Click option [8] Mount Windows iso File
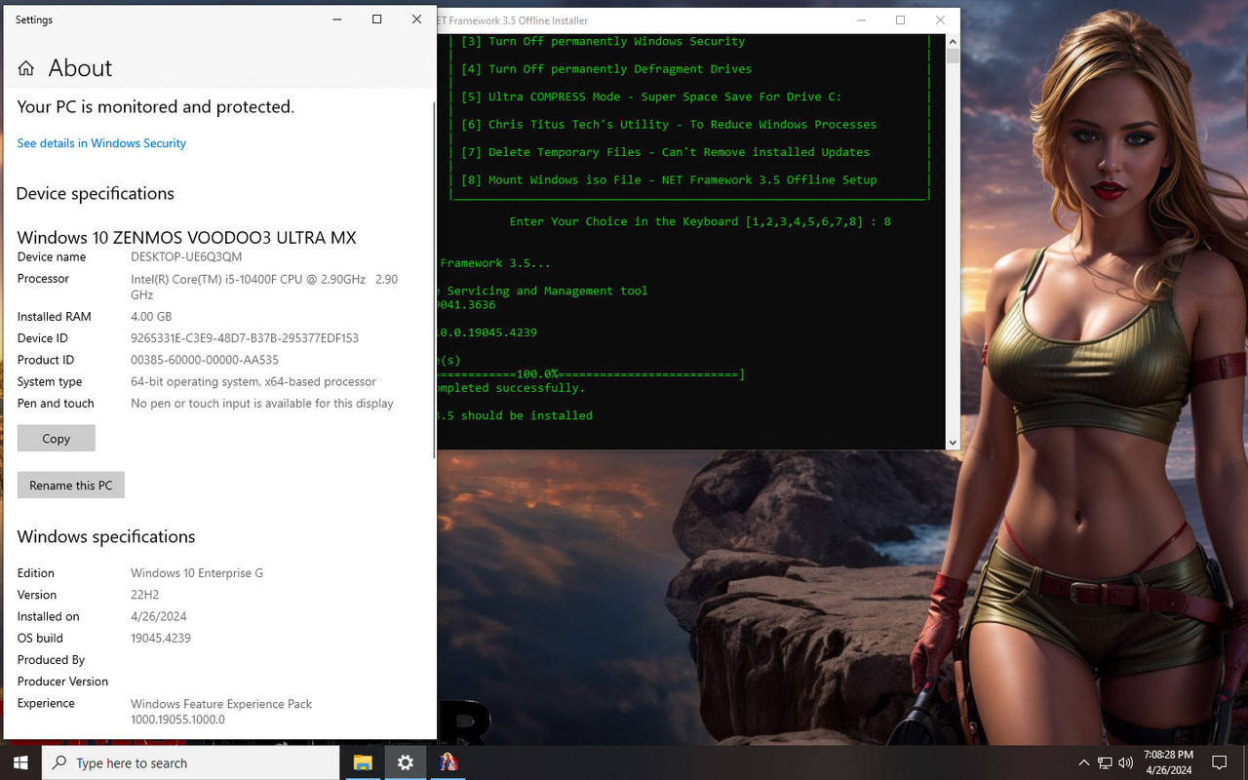 [669, 179]
